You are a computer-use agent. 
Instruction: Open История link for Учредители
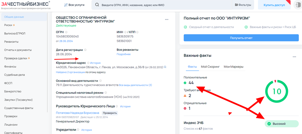pyautogui.click(x=87, y=130)
